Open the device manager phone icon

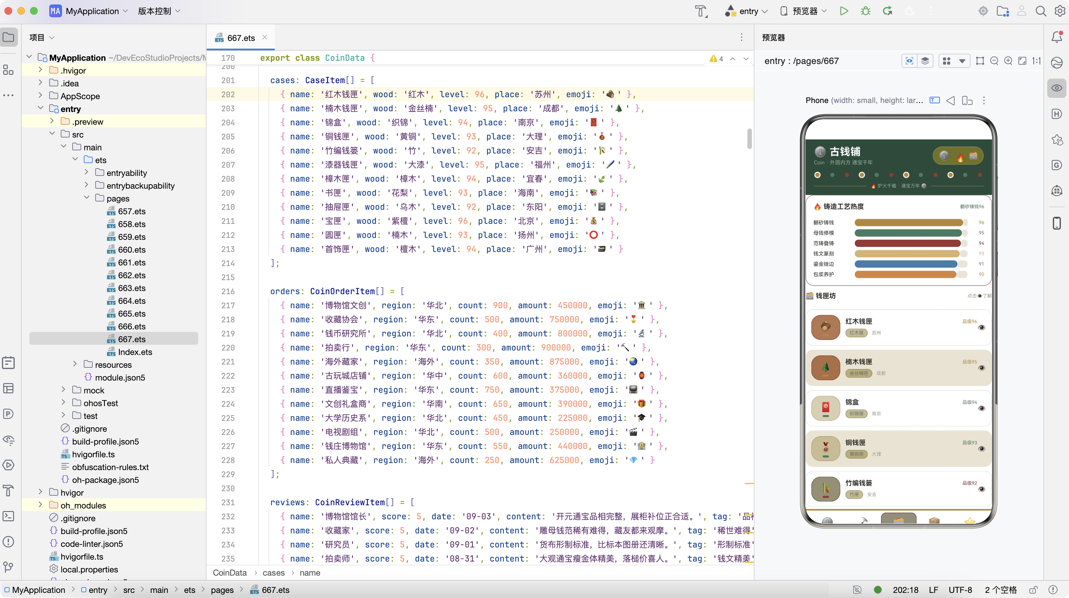(x=1057, y=223)
